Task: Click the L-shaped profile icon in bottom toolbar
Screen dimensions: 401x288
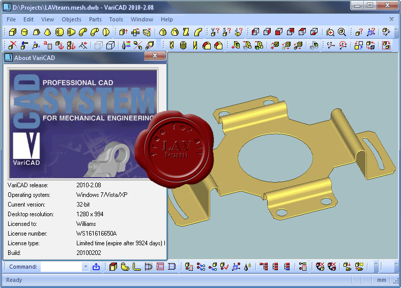Action: pos(136,267)
